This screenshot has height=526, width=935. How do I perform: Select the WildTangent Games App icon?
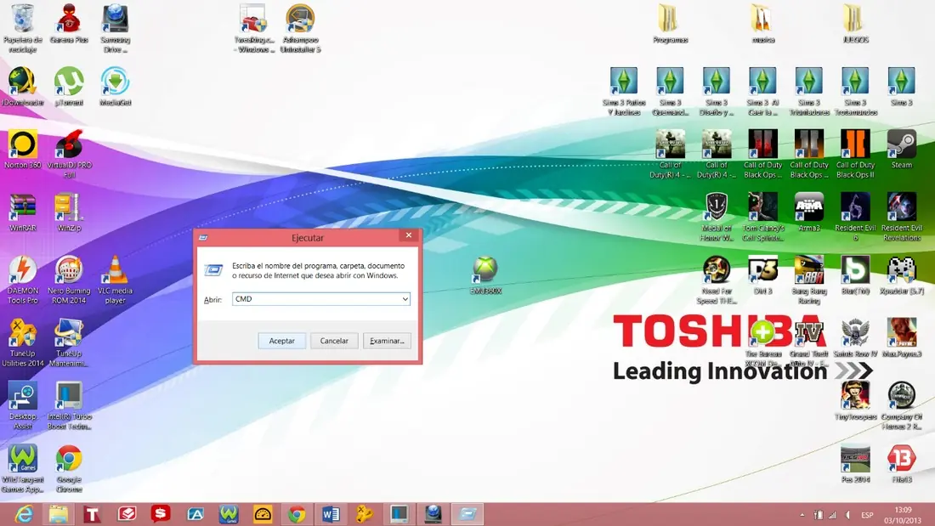click(23, 469)
